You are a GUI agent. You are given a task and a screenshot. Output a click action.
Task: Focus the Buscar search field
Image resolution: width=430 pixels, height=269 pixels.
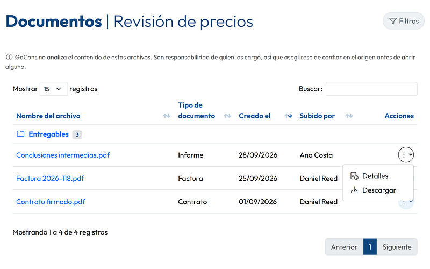click(x=371, y=89)
